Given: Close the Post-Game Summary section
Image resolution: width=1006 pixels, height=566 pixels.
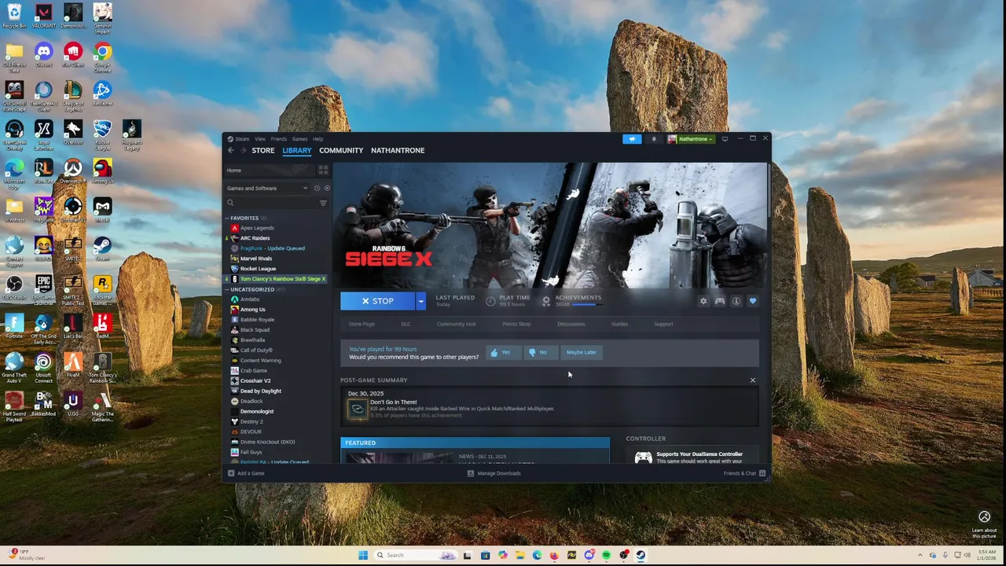Looking at the screenshot, I should coord(753,380).
